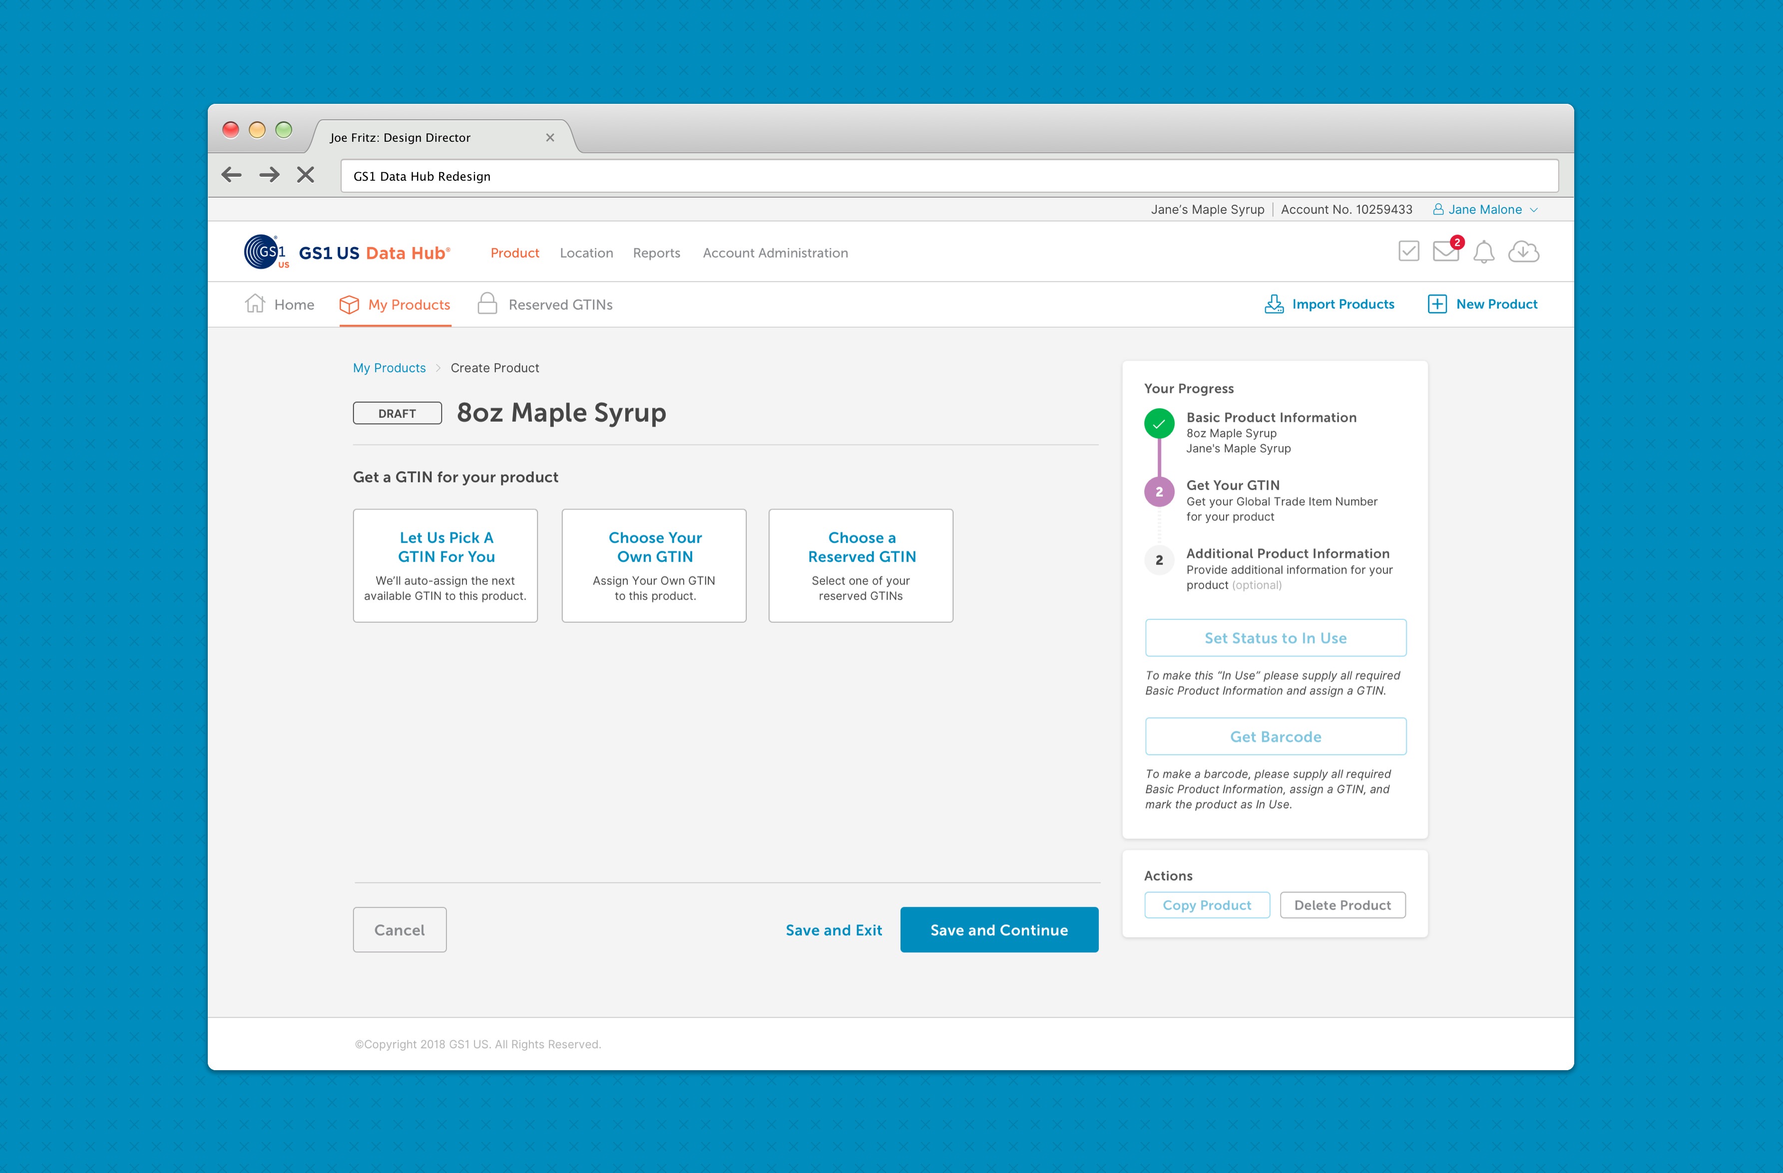Screen dimensions: 1783x1173
Task: Click the Import Products download icon
Action: 1274,304
